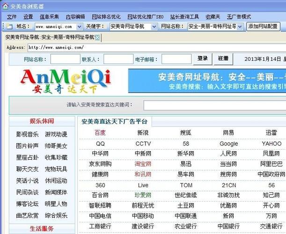
Task: Open the 中国政府网 link
Action: (x=271, y=175)
